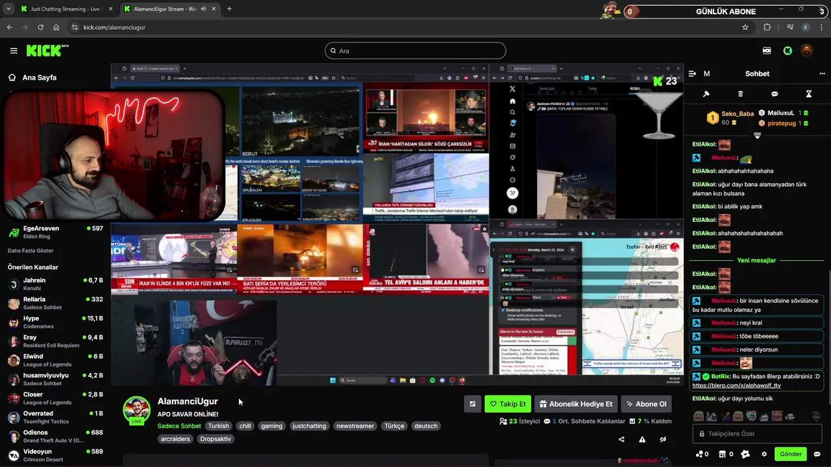Image resolution: width=831 pixels, height=467 pixels.
Task: Share the stream with share icon
Action: click(621, 439)
